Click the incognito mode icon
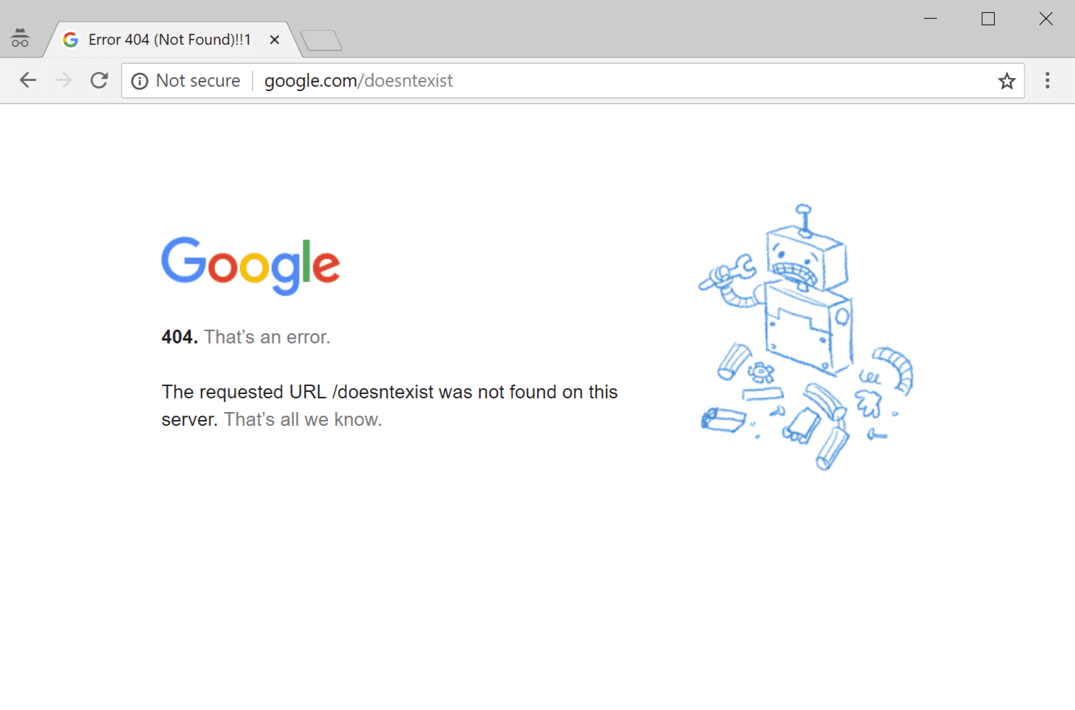The width and height of the screenshot is (1075, 710). [20, 38]
